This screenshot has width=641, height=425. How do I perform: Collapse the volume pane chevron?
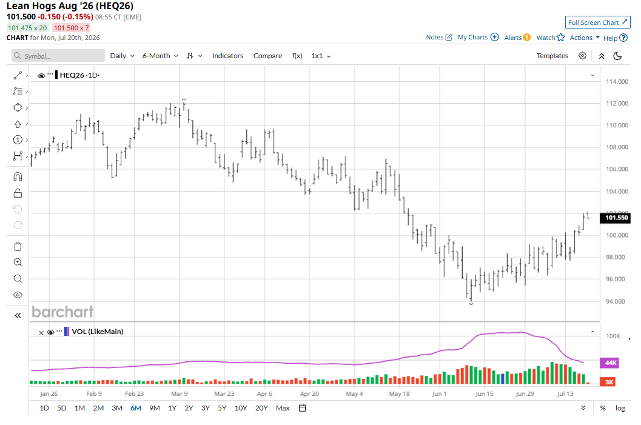coord(592,332)
